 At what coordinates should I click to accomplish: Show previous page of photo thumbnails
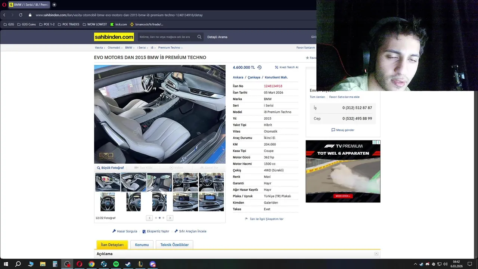149,218
